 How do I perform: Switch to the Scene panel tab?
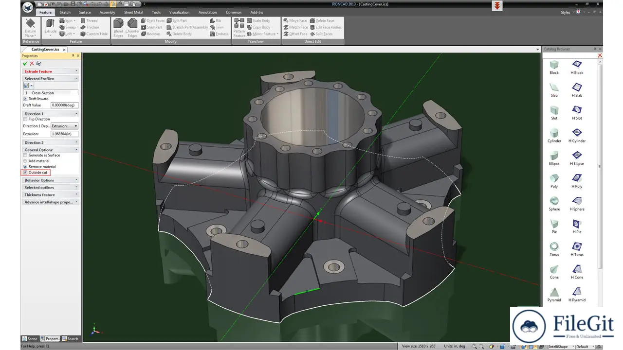[x=30, y=339]
